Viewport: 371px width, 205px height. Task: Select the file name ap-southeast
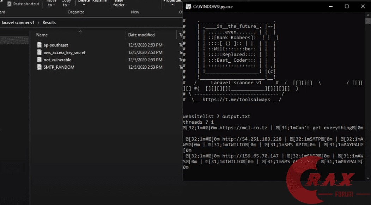[x=56, y=45]
